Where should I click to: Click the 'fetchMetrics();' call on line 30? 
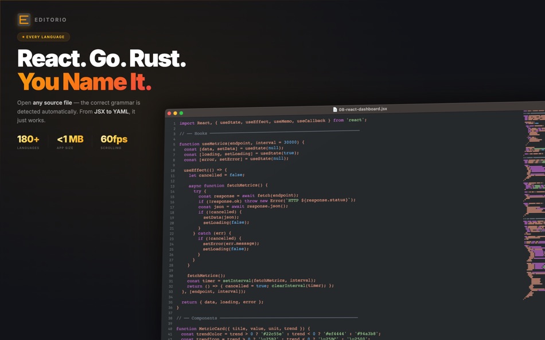(206, 275)
